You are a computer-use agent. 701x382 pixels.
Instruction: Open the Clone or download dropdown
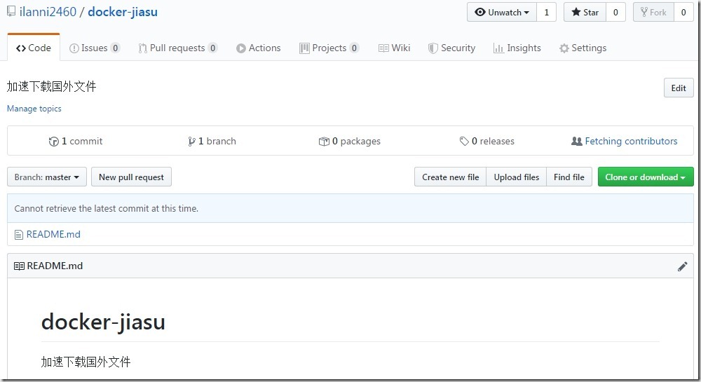(x=645, y=177)
